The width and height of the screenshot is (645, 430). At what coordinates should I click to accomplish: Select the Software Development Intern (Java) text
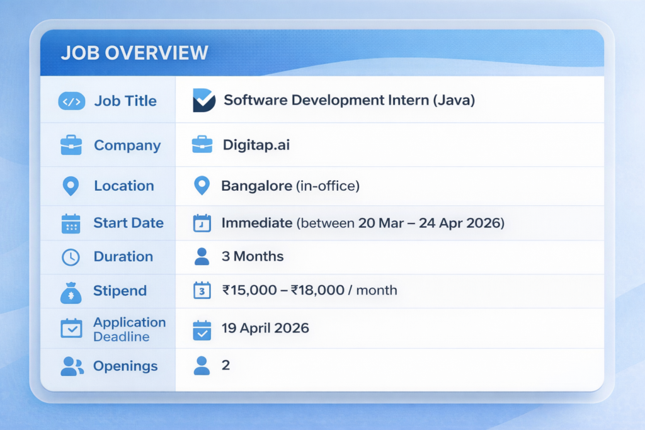tap(349, 100)
